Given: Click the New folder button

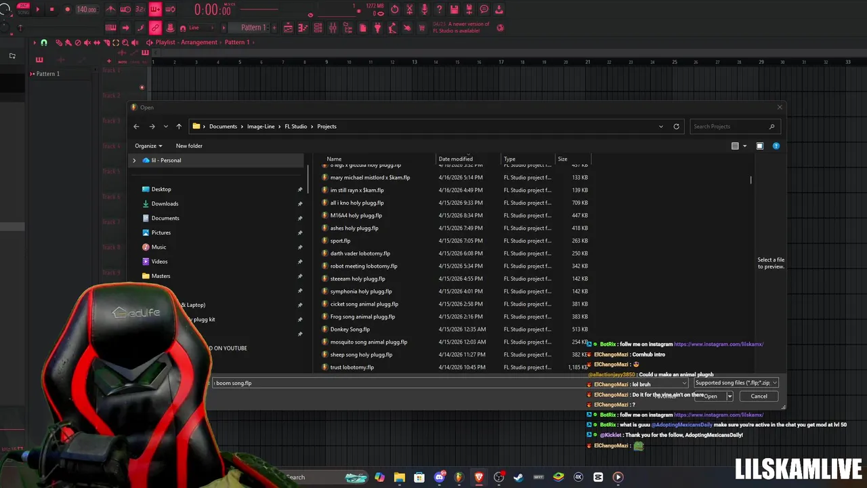Looking at the screenshot, I should (189, 146).
